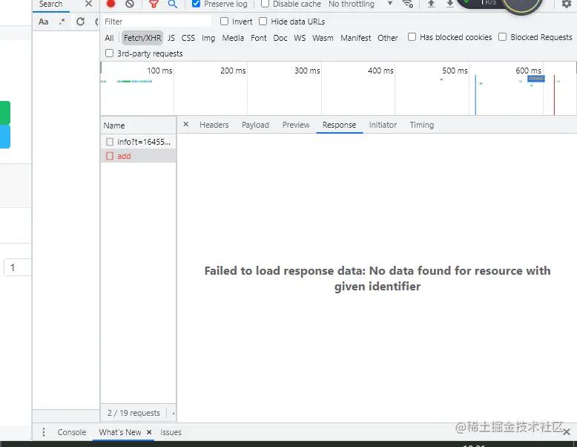Toggle Preserve log checkbox
The height and width of the screenshot is (447, 577).
pyautogui.click(x=196, y=4)
